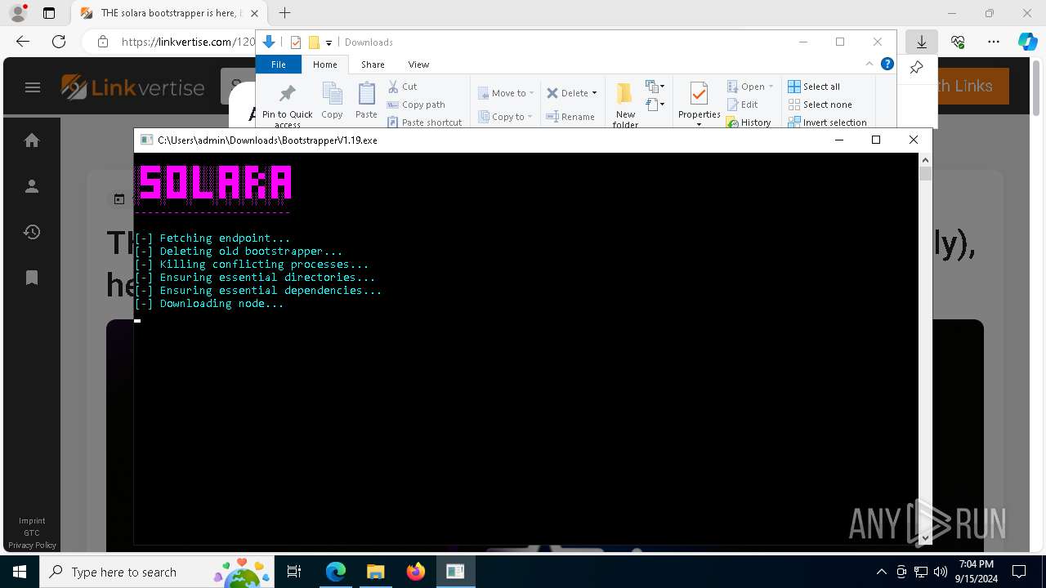This screenshot has width=1046, height=588.
Task: Open the Imprint link
Action: 32,521
